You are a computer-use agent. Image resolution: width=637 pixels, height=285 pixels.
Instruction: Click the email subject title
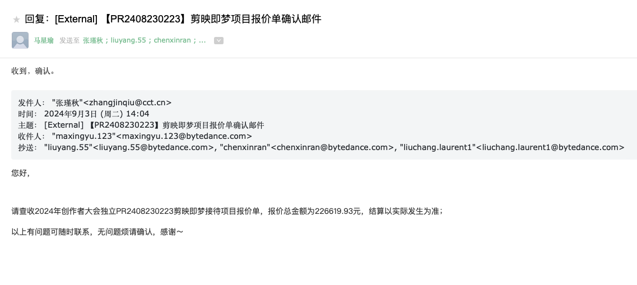tap(173, 19)
